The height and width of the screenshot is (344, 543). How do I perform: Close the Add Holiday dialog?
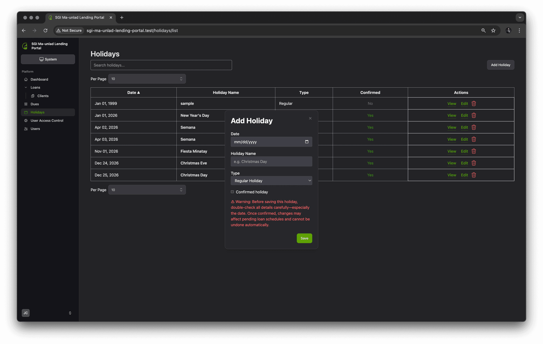click(310, 118)
